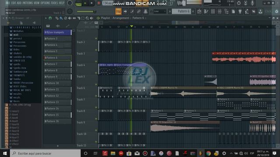
Task: Click the plug-shaped plugin picker icon
Action: point(240,12)
